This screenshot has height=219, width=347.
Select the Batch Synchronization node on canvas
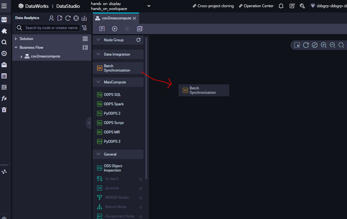pos(204,90)
